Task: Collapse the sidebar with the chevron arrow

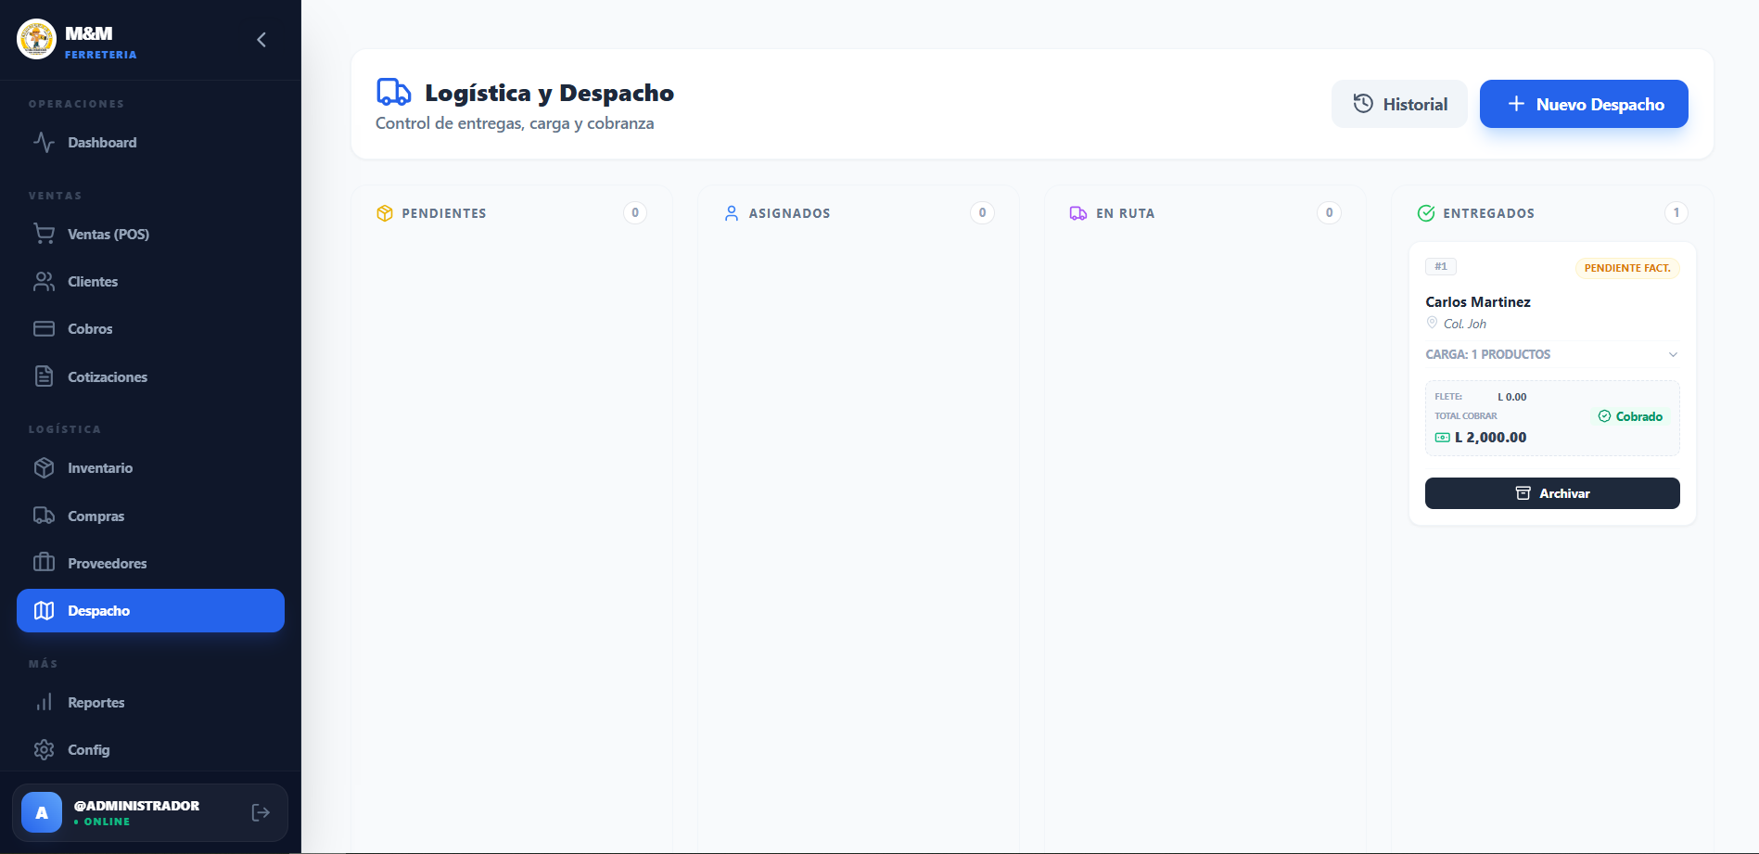Action: tap(261, 40)
